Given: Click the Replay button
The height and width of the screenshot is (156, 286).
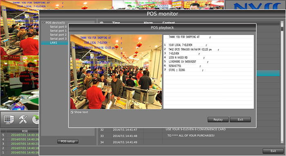Looking at the screenshot, I should [218, 120].
